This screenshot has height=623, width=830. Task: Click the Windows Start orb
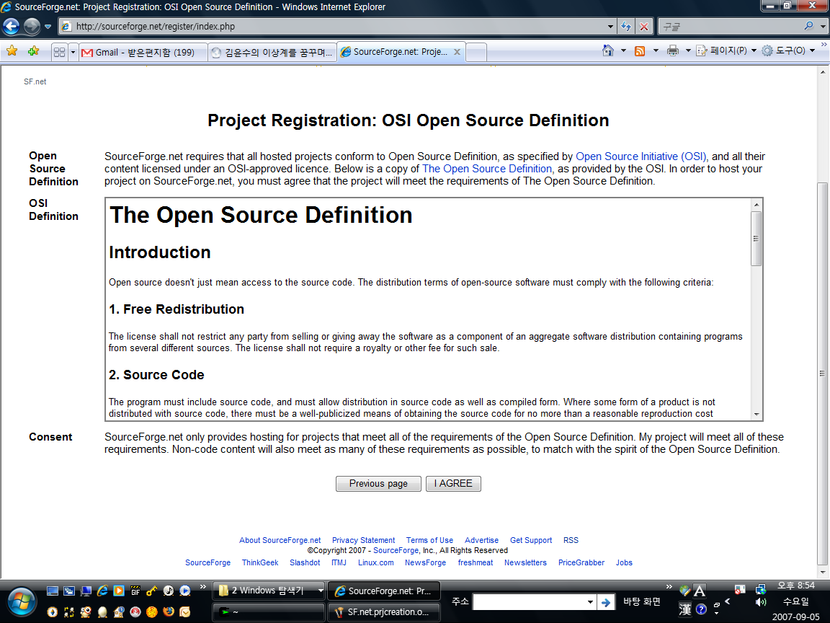(21, 602)
